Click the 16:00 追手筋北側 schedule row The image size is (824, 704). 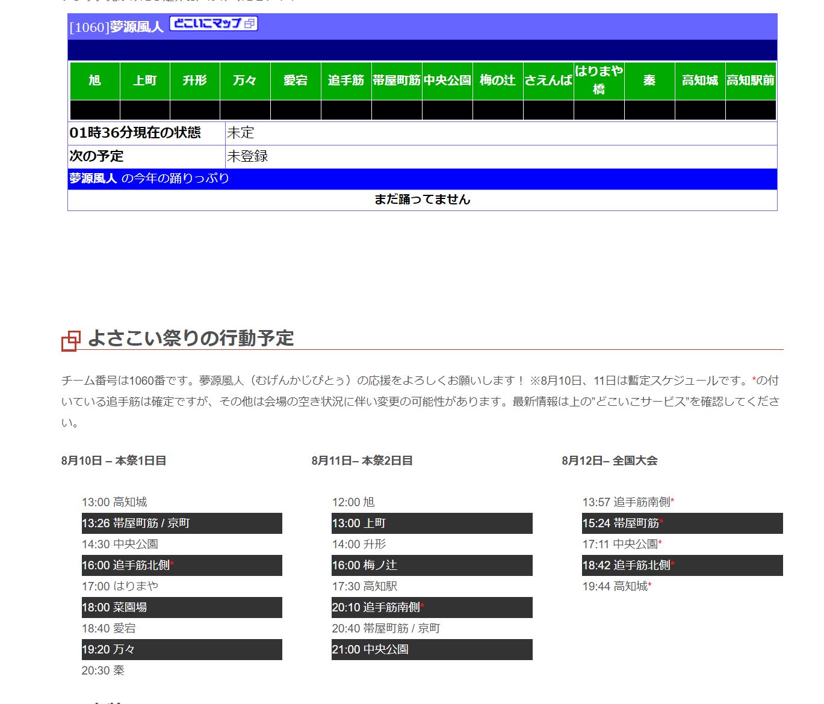pyautogui.click(x=182, y=565)
